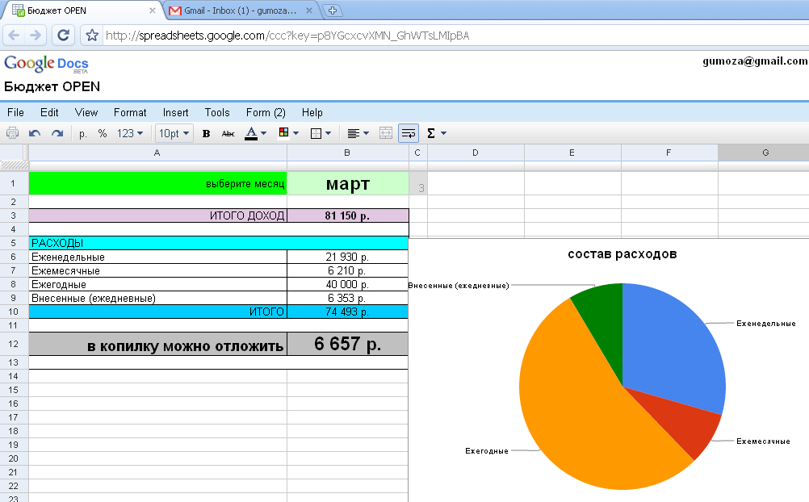Toggle the wrap text button

(409, 133)
